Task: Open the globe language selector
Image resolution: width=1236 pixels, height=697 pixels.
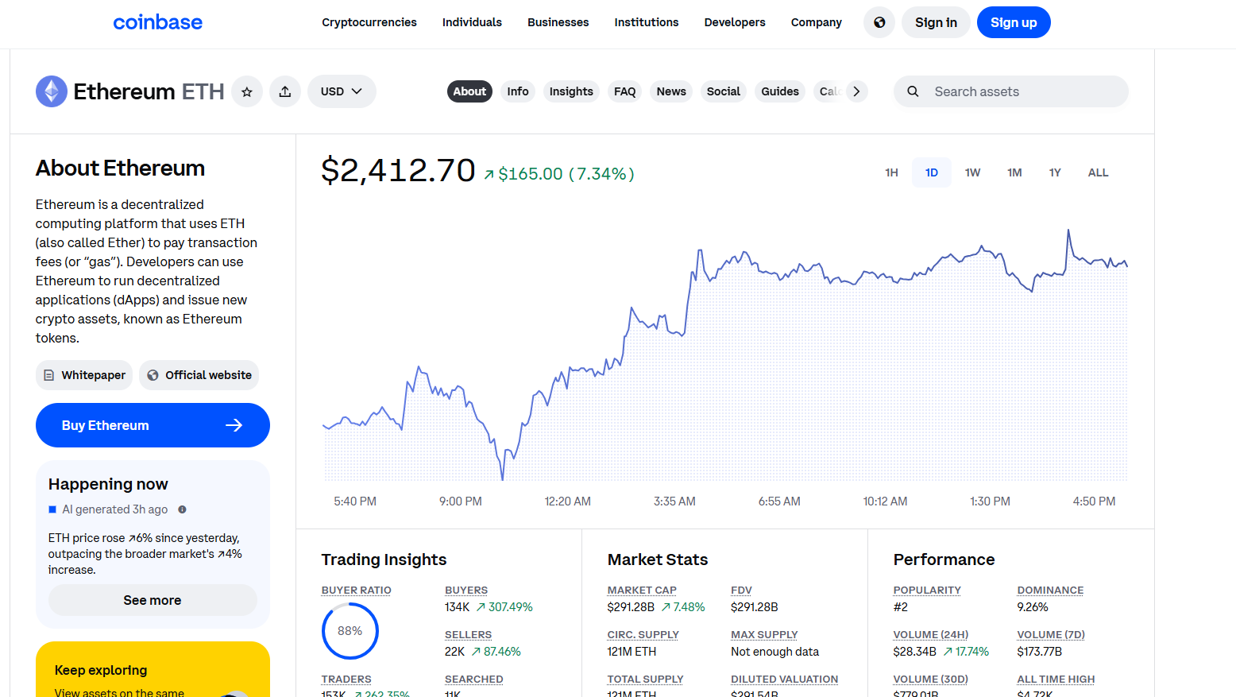Action: 879,22
